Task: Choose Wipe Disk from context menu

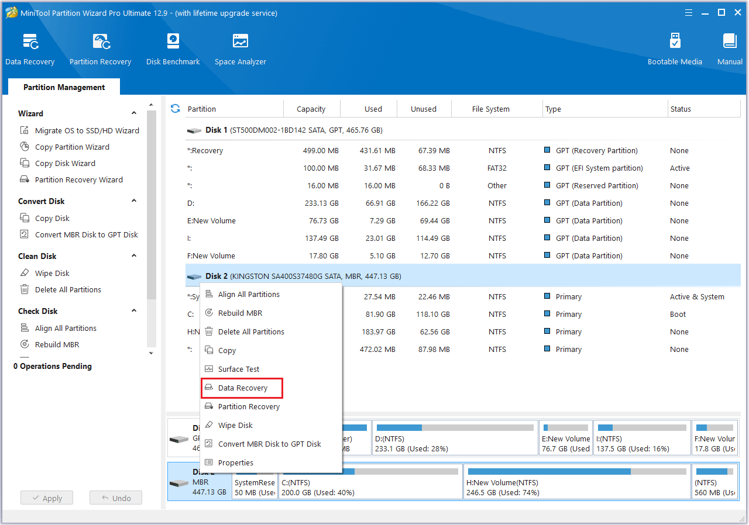Action: [x=271, y=425]
